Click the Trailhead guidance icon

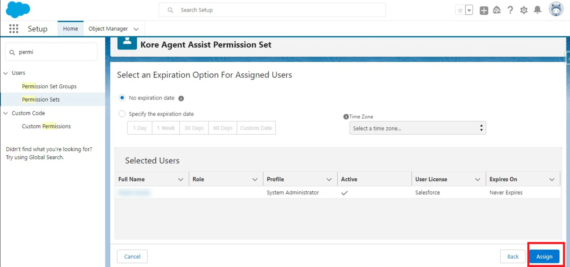click(x=497, y=10)
